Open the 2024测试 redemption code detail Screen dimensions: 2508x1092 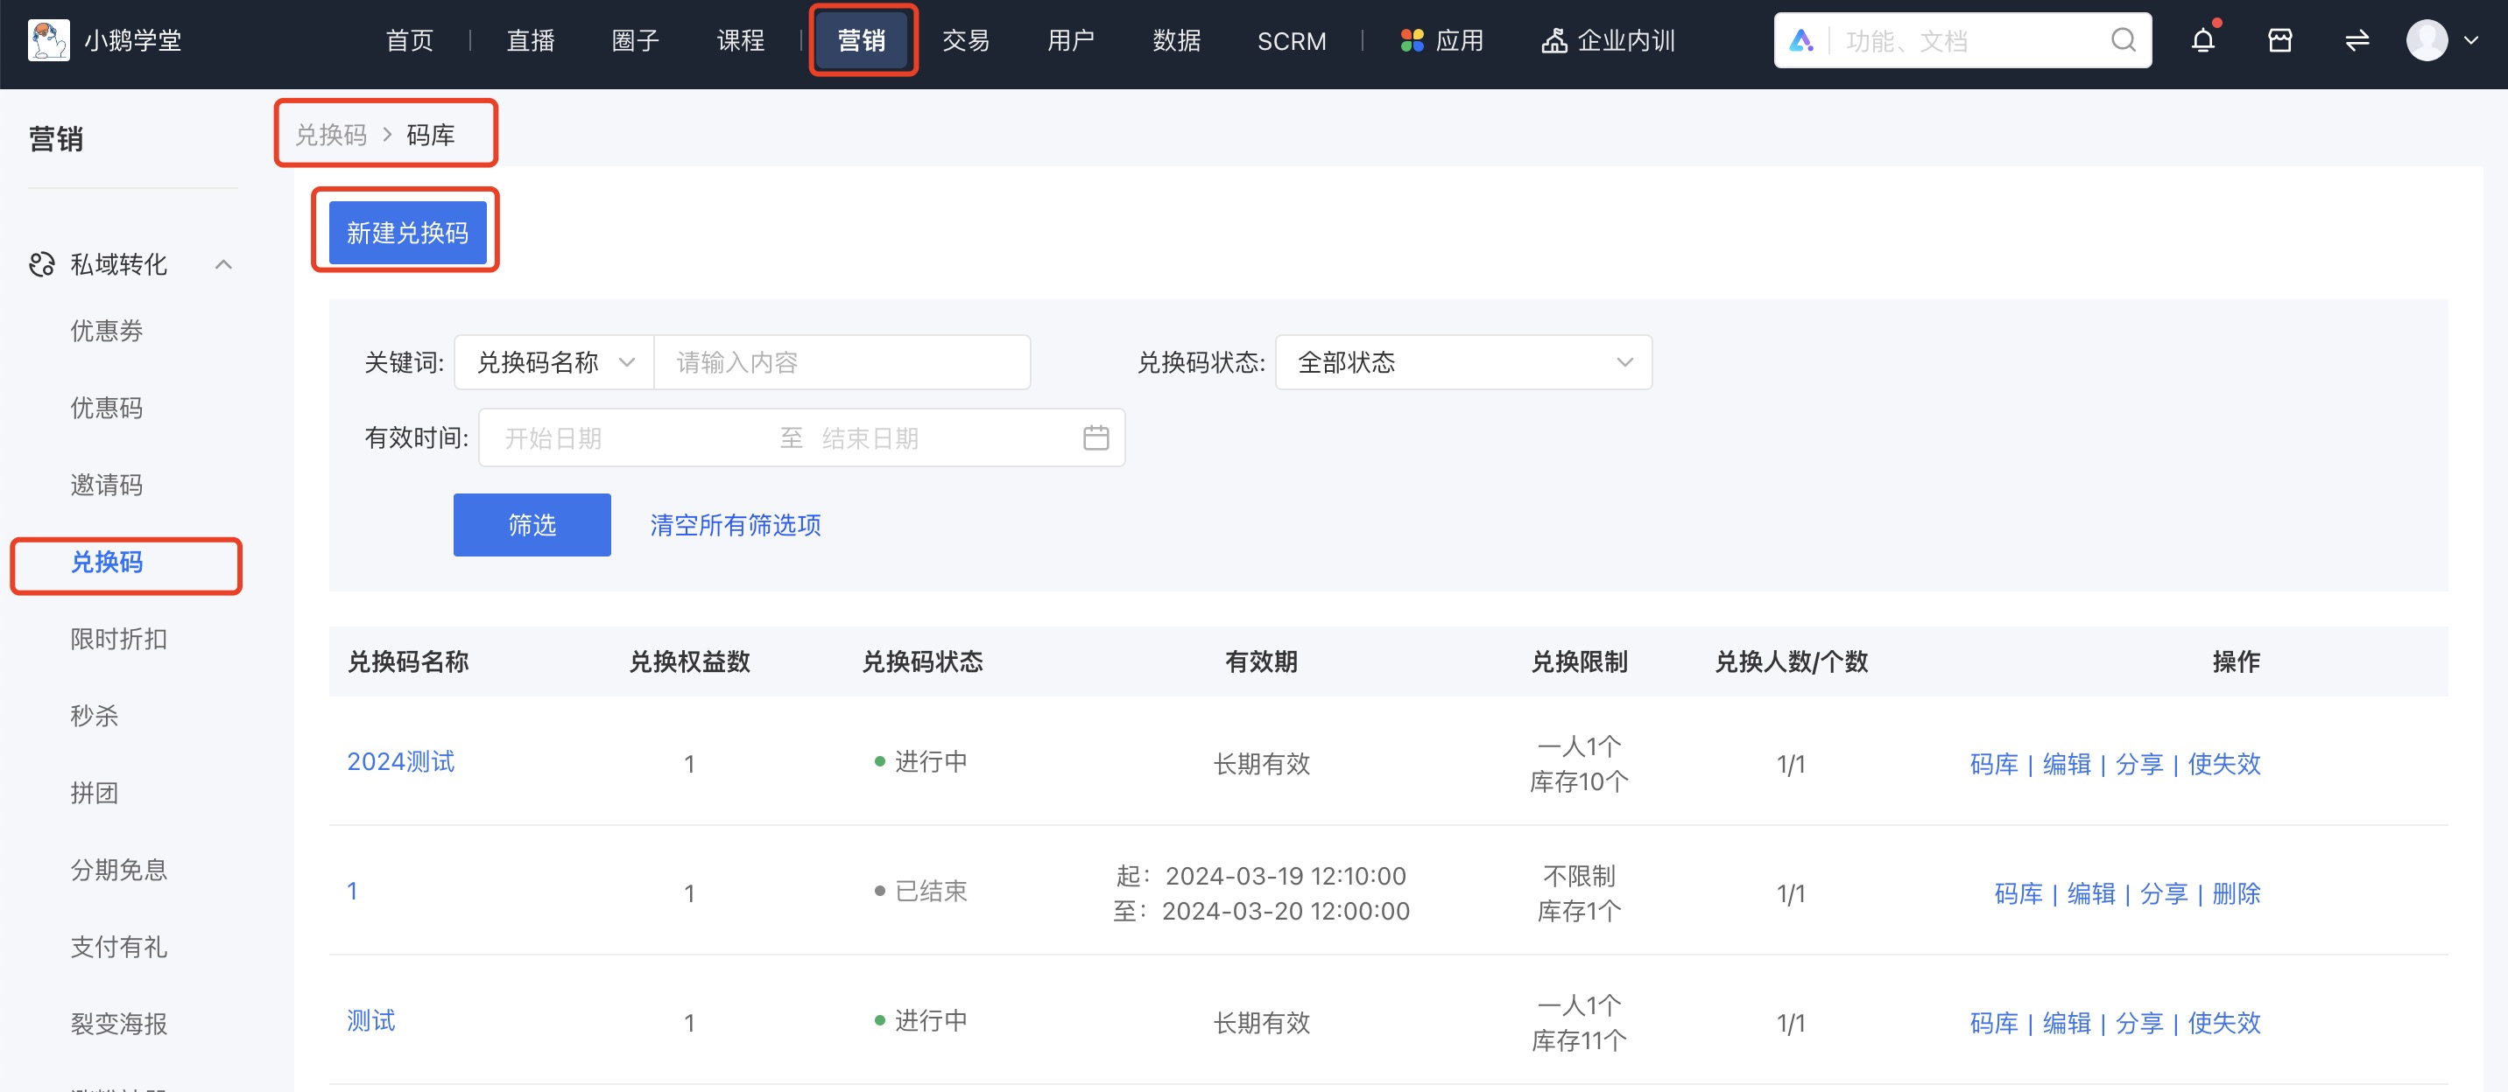click(x=402, y=762)
